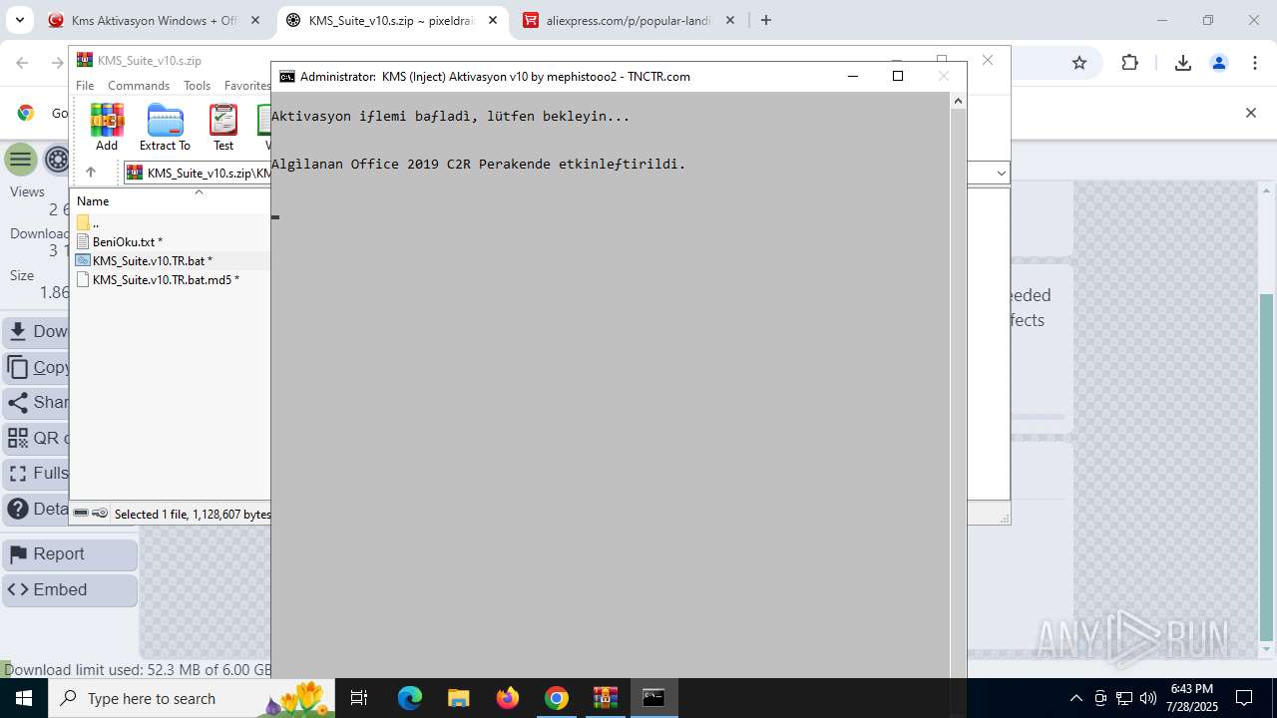This screenshot has height=718, width=1277.
Task: Open notification center on taskbar
Action: coord(1244,698)
